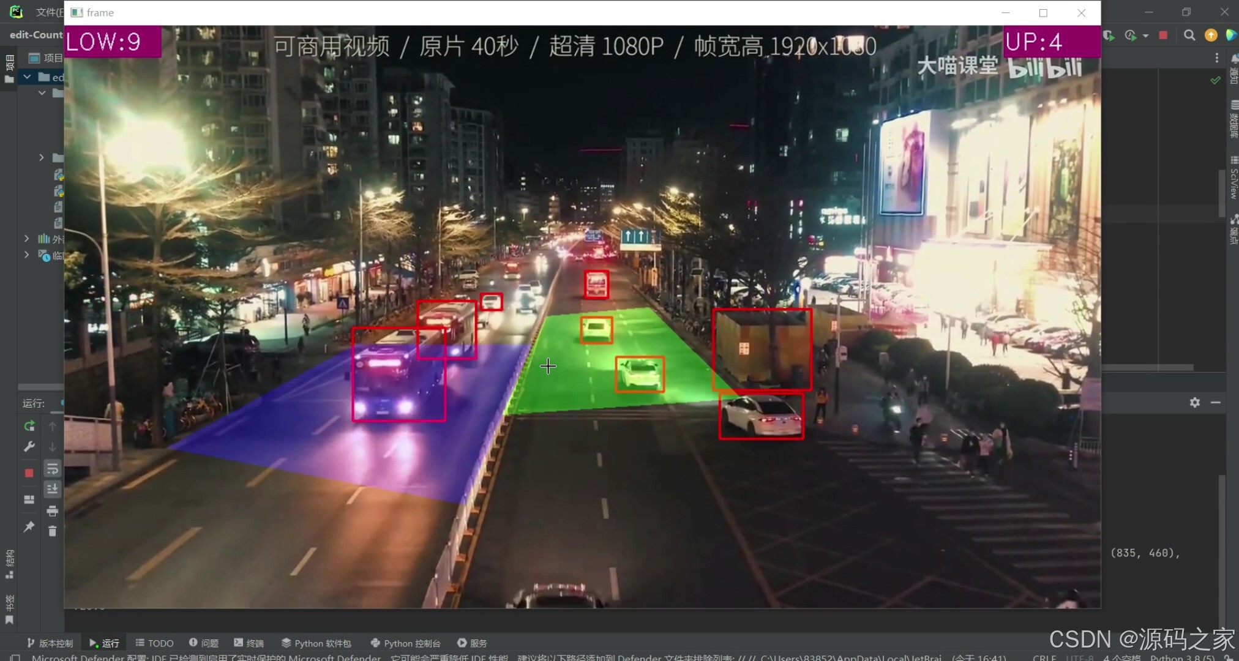Click the orange IDE update arrow icon
Image resolution: width=1239 pixels, height=661 pixels.
click(1211, 35)
